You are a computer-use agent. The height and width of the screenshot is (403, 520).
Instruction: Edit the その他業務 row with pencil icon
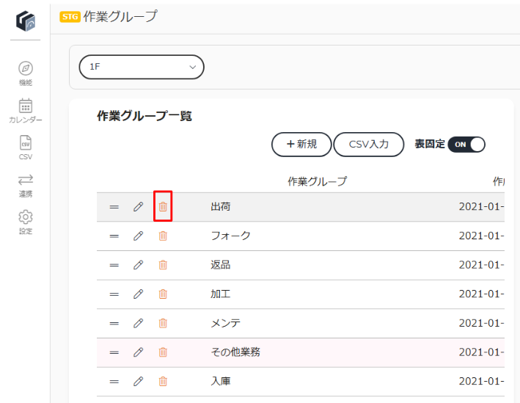pyautogui.click(x=139, y=352)
